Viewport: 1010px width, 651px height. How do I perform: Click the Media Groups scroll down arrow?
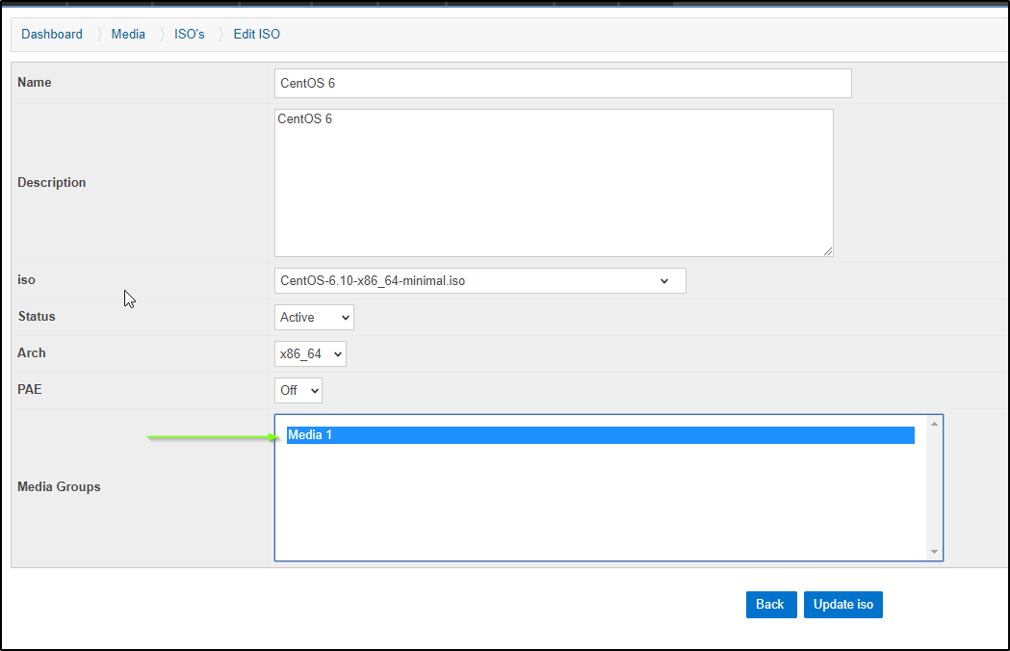[x=934, y=552]
